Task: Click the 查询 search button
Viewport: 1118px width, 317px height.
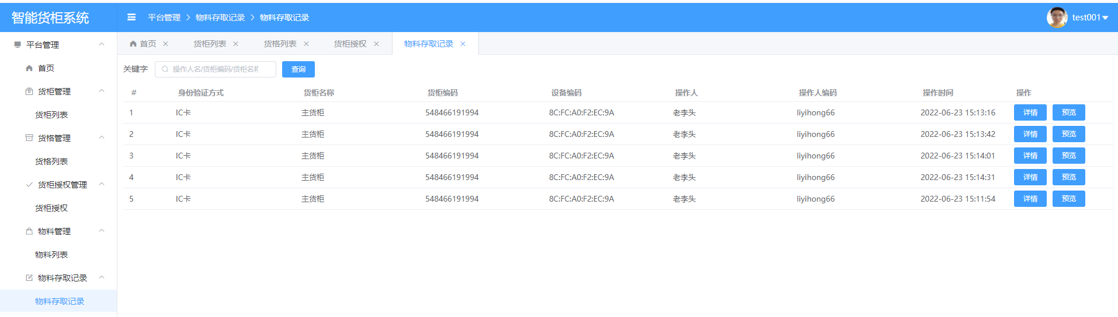Action: (298, 69)
